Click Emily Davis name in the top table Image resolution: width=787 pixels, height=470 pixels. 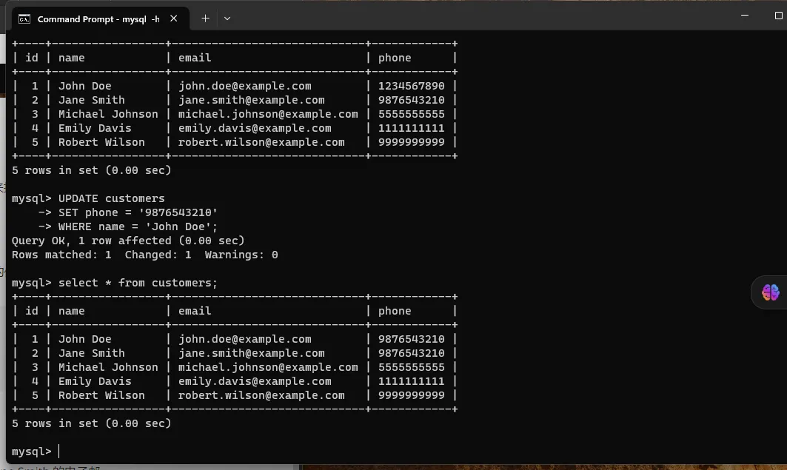tap(95, 128)
